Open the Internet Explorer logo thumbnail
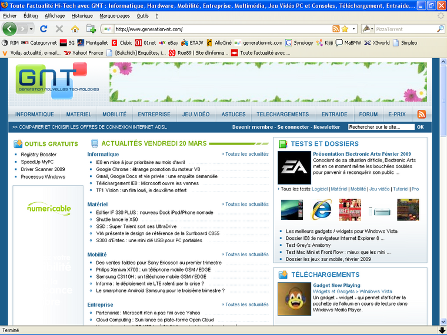 pyautogui.click(x=322, y=210)
